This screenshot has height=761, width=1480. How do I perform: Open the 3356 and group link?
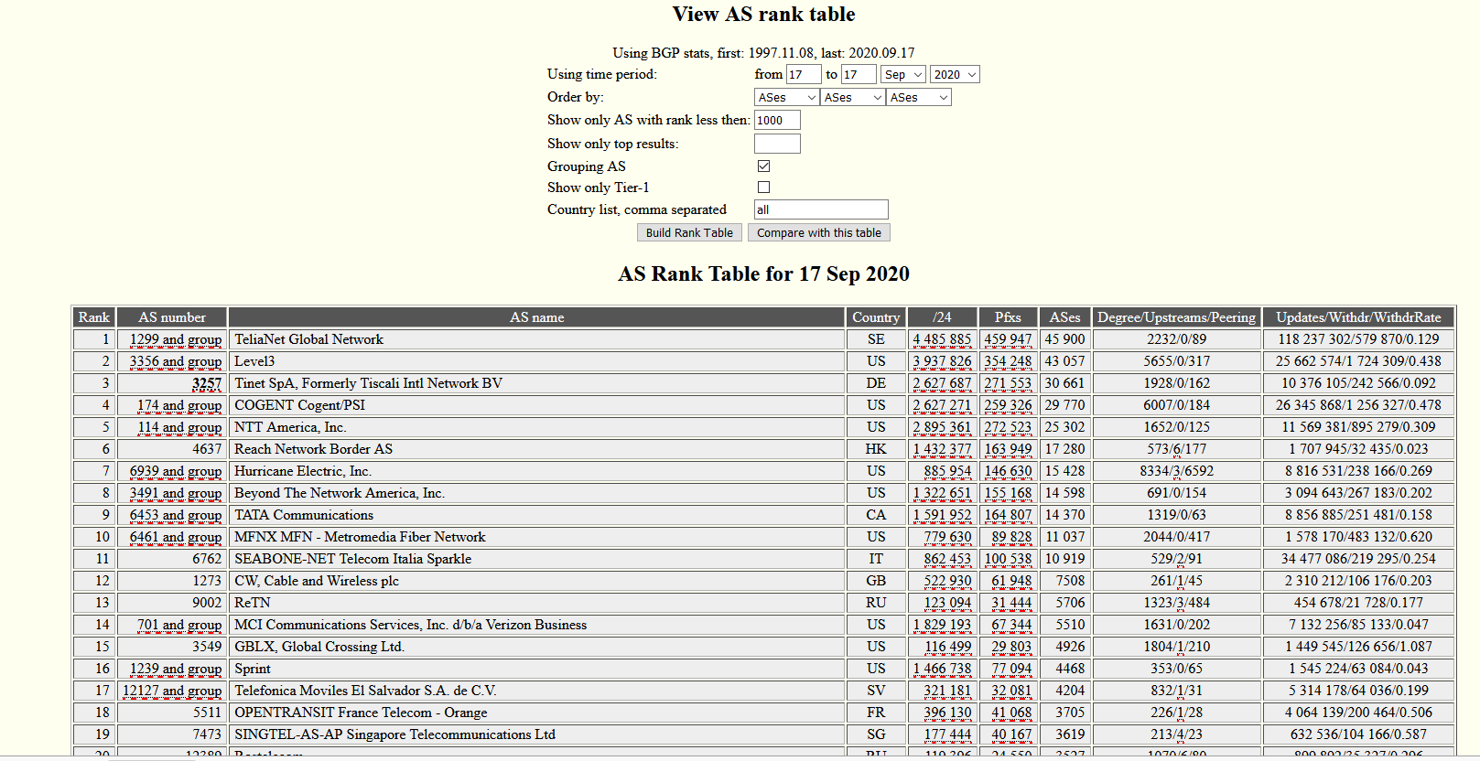tap(176, 361)
